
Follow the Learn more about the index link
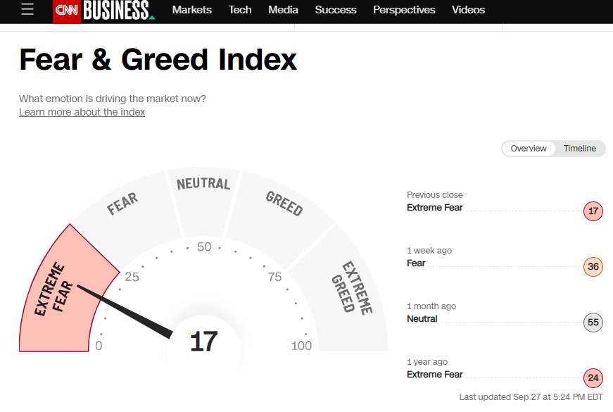click(x=82, y=112)
